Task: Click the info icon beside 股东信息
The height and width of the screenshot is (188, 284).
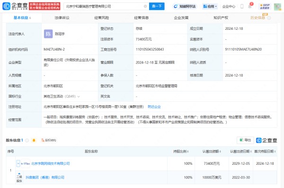Action: [27, 140]
